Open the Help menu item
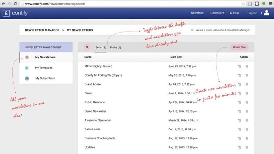274x154 pixels. (234, 13)
